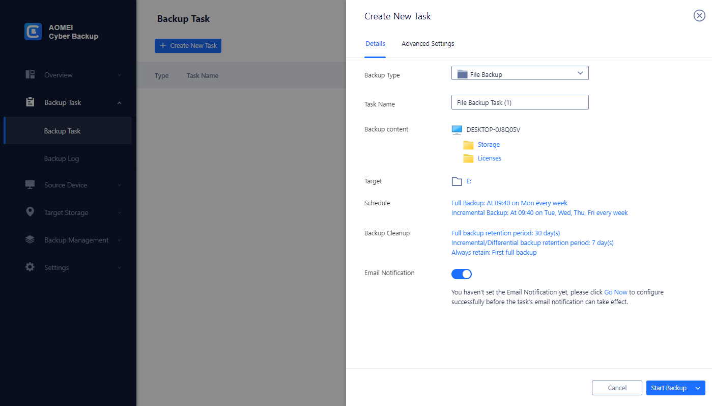Click the DESKTOP-0J8Q05V computer icon

coord(457,130)
